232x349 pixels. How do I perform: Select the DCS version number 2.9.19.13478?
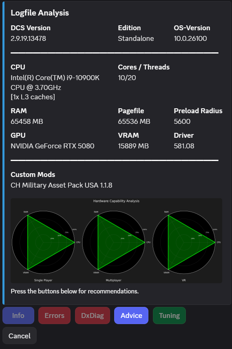click(x=29, y=38)
